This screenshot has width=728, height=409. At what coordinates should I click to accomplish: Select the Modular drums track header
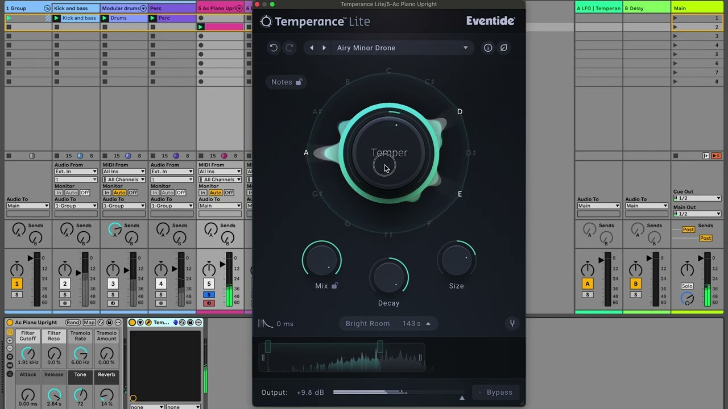tap(124, 9)
